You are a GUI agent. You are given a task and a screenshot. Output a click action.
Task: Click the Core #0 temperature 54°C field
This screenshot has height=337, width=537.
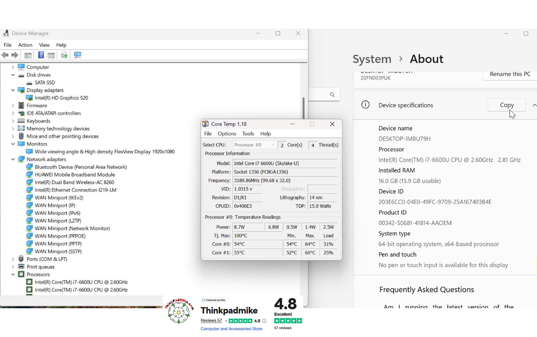click(x=258, y=244)
